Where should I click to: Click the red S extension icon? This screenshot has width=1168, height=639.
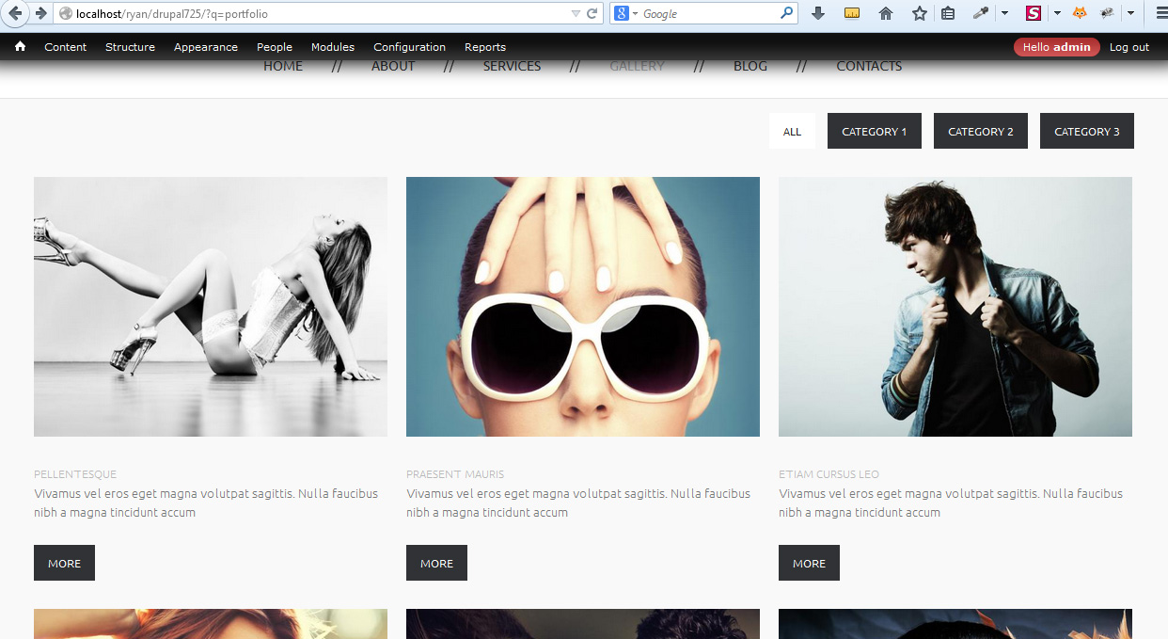1034,13
